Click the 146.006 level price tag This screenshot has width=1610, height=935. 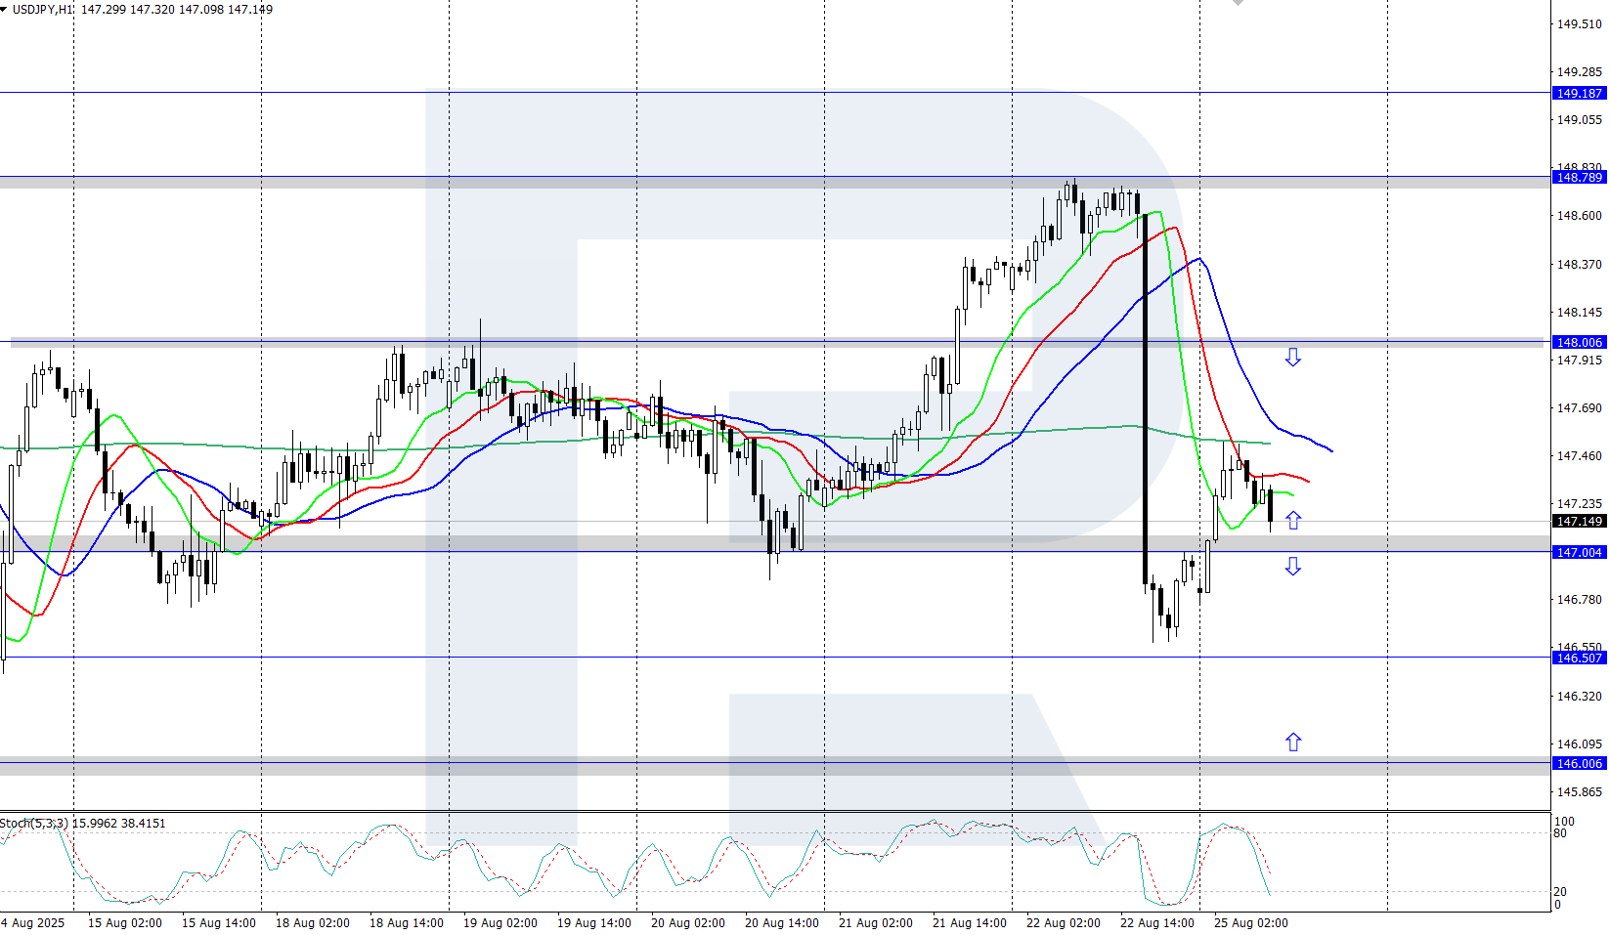tap(1579, 764)
